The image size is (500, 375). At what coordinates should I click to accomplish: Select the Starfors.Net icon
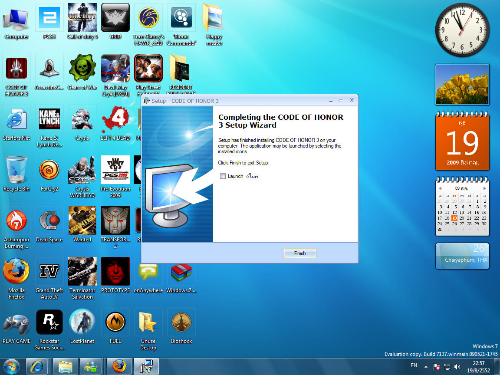[16, 123]
